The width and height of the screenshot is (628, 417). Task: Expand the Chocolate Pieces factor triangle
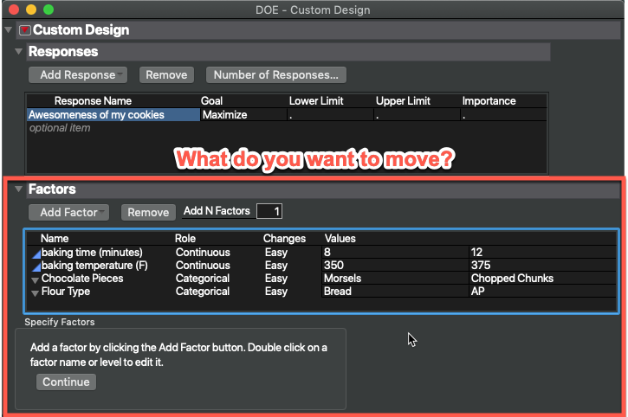pos(36,280)
